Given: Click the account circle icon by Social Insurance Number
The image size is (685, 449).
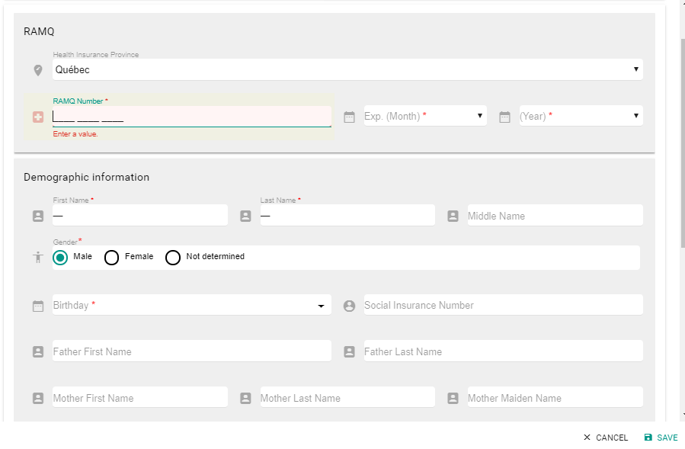Looking at the screenshot, I should coord(349,306).
